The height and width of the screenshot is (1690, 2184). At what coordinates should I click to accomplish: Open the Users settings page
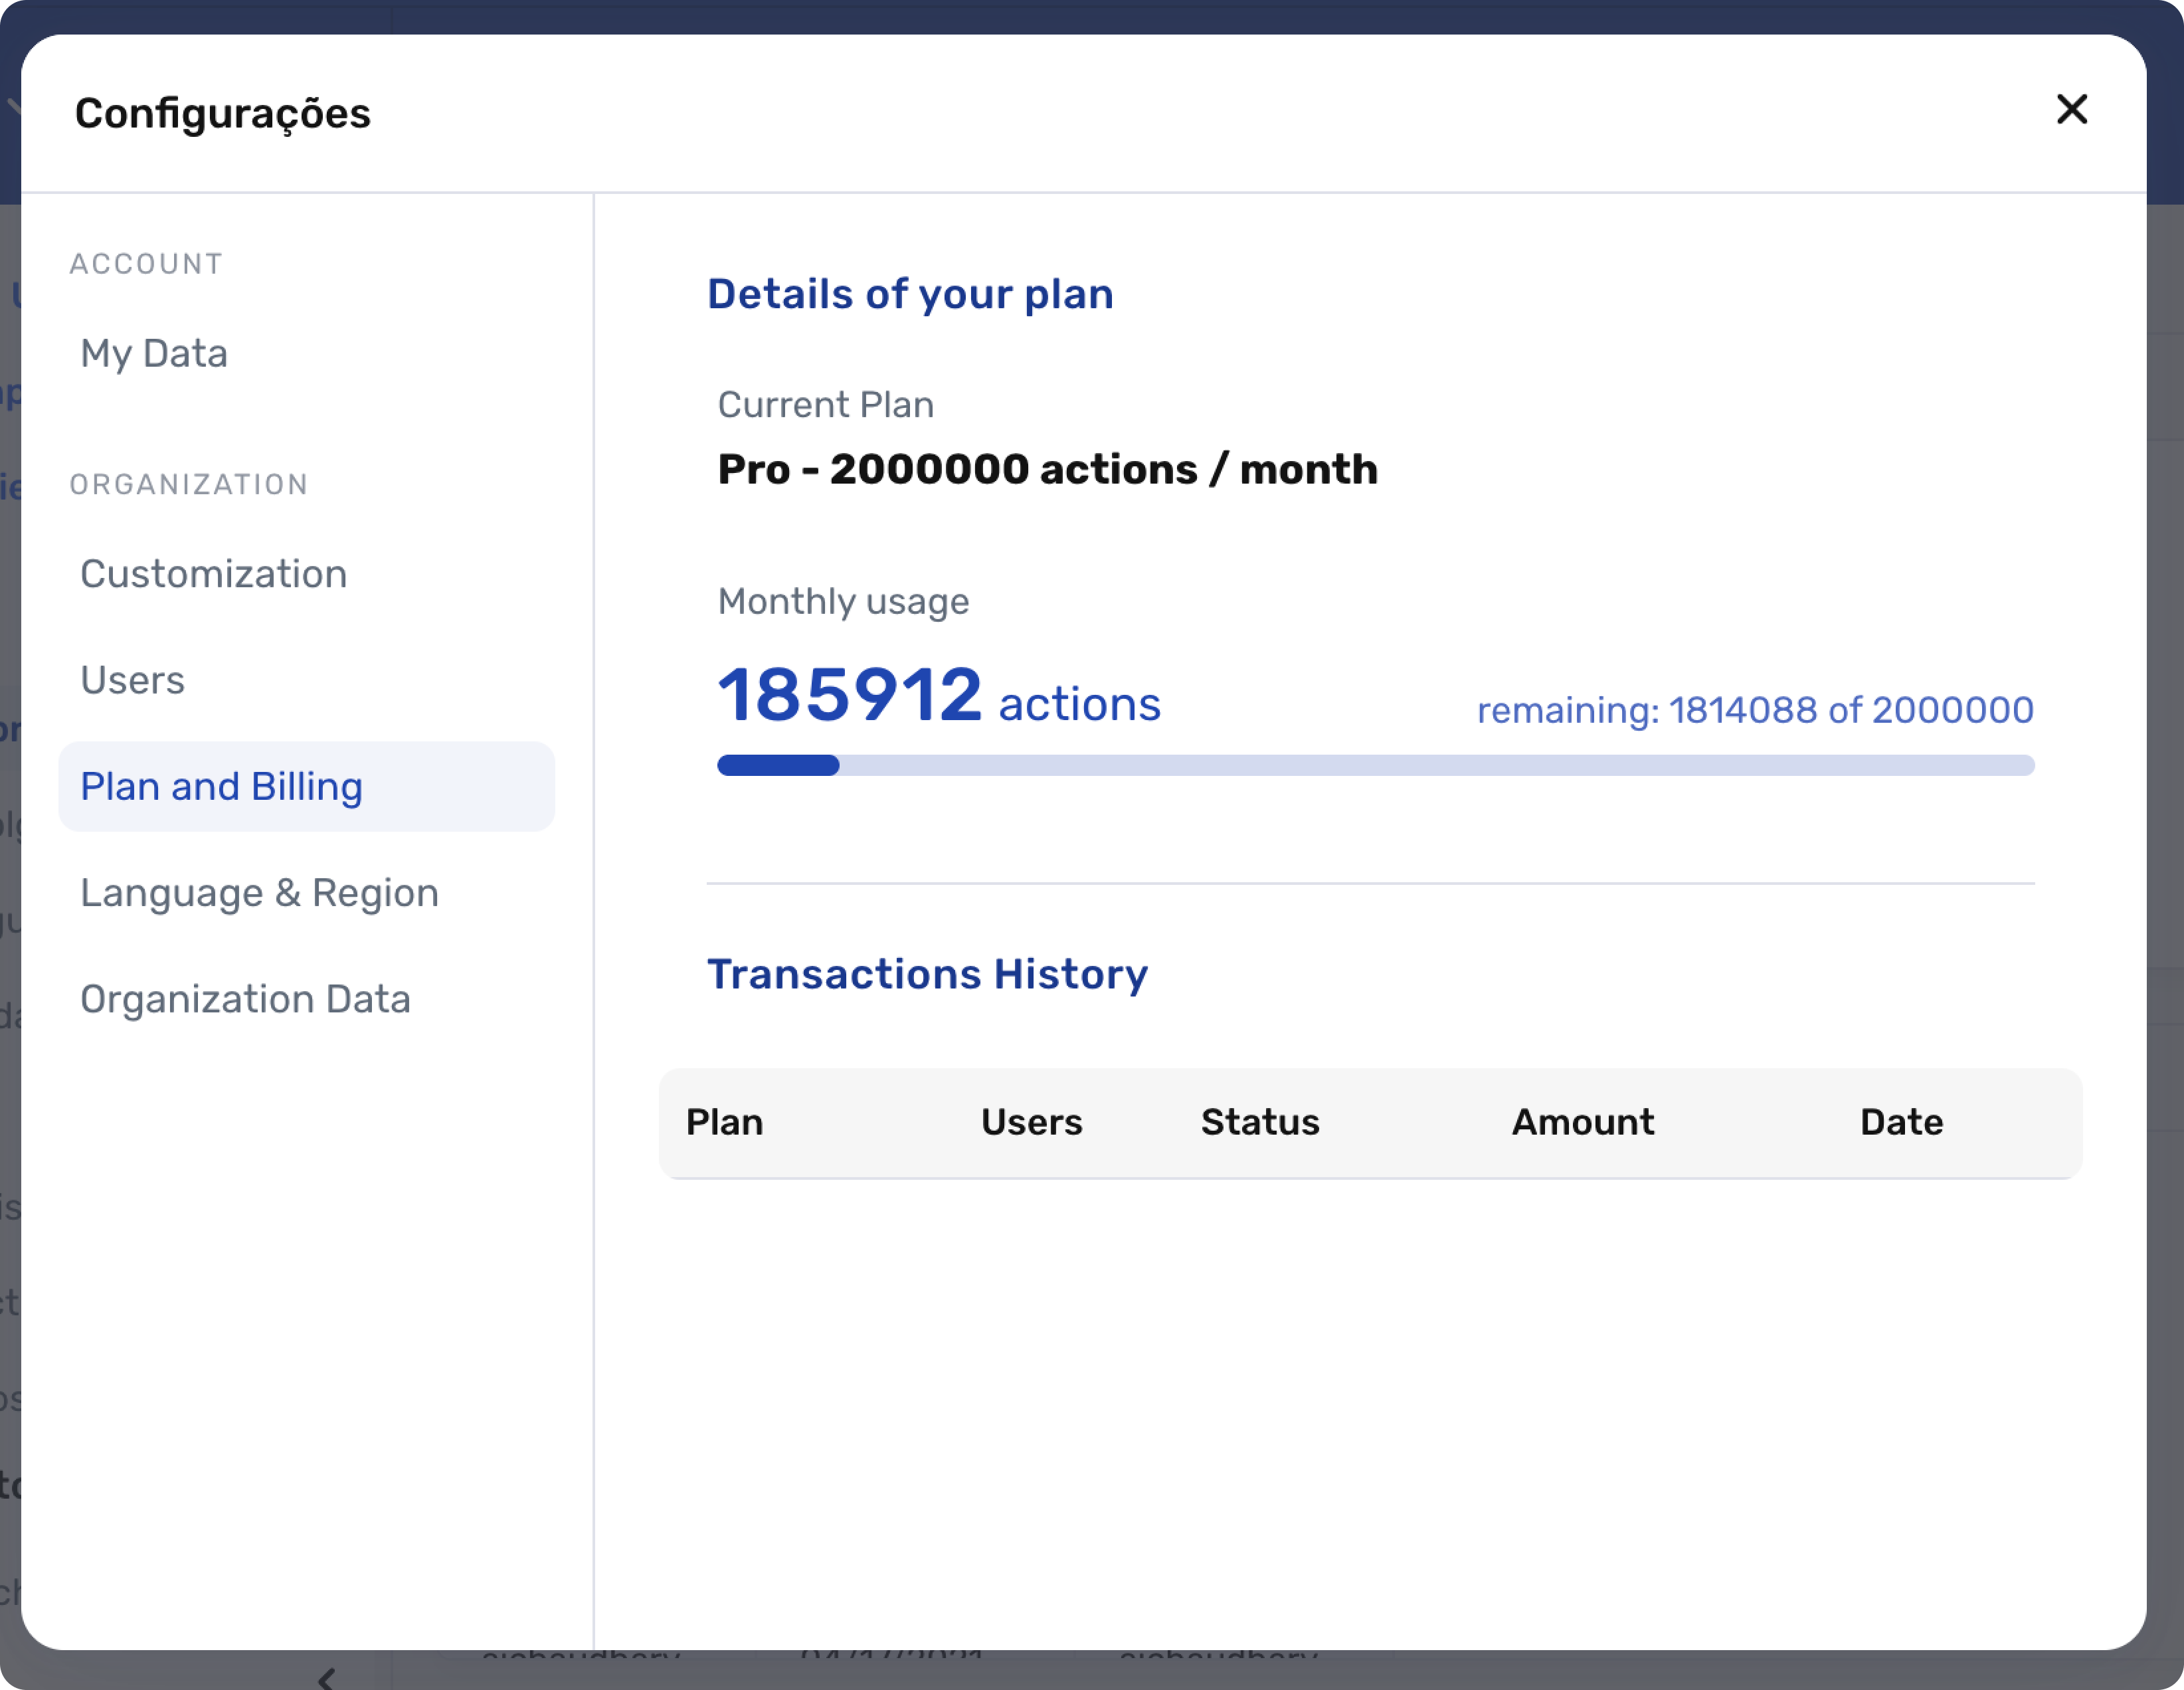coord(133,680)
